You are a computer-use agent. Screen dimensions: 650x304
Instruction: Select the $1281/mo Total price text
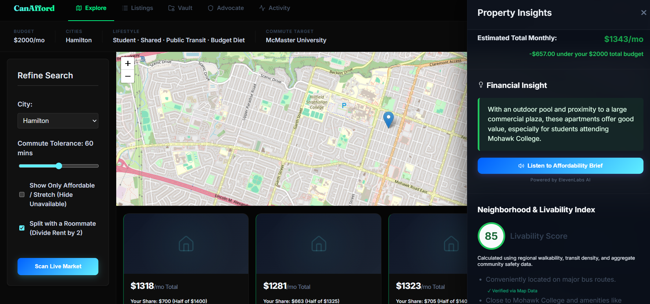287,286
